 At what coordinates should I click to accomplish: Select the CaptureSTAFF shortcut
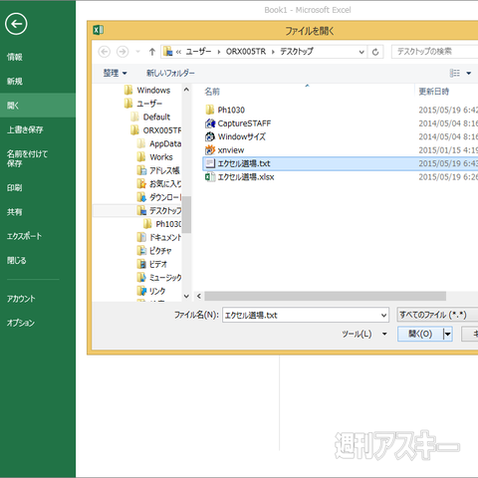(238, 123)
